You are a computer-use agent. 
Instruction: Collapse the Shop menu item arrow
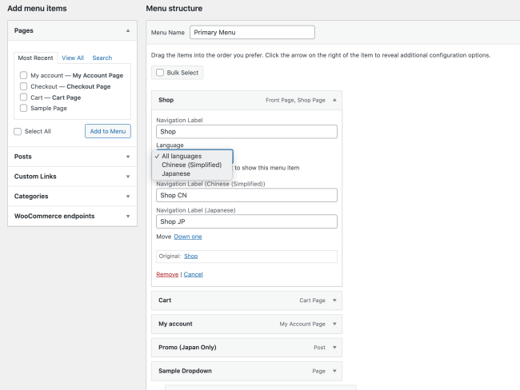pyautogui.click(x=334, y=101)
